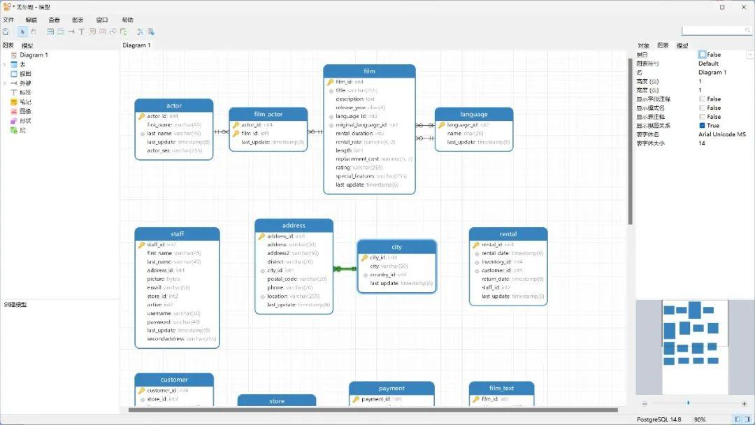Click PostgreSQL 14.8 in status bar
This screenshot has height=425, width=755.
tap(659, 419)
